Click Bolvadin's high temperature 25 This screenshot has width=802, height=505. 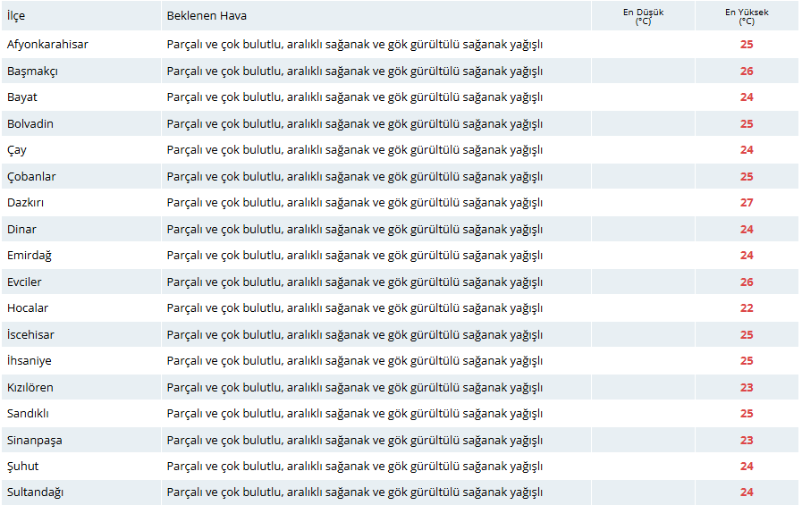coord(747,123)
